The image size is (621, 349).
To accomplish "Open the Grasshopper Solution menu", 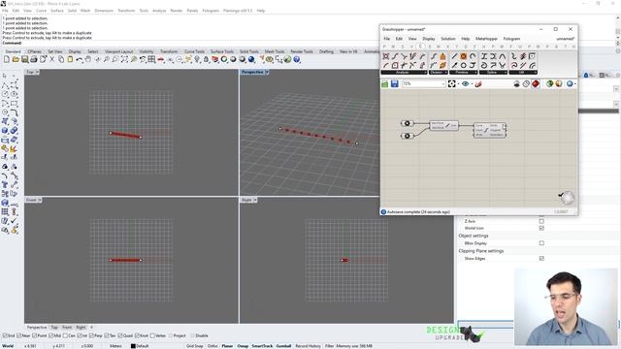I will click(448, 39).
